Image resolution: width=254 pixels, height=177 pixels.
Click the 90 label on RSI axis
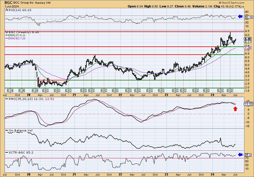tap(247, 12)
